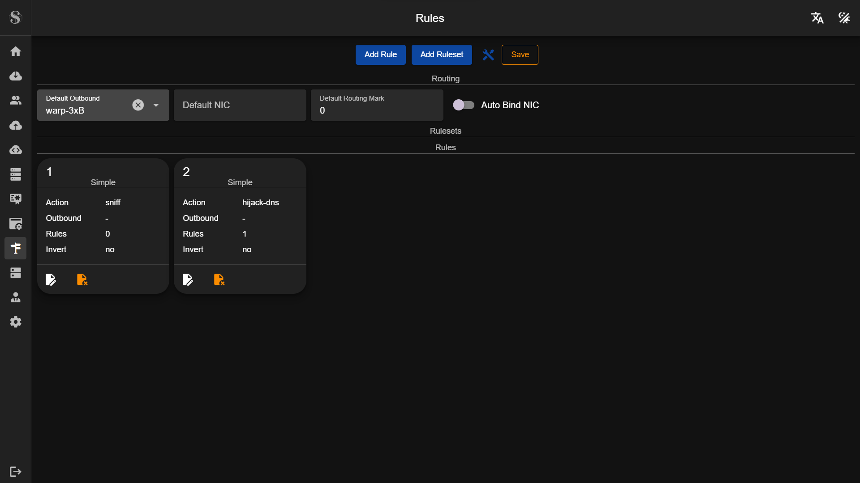Image resolution: width=860 pixels, height=483 pixels.
Task: Open the language selector at top right
Action: [x=817, y=18]
